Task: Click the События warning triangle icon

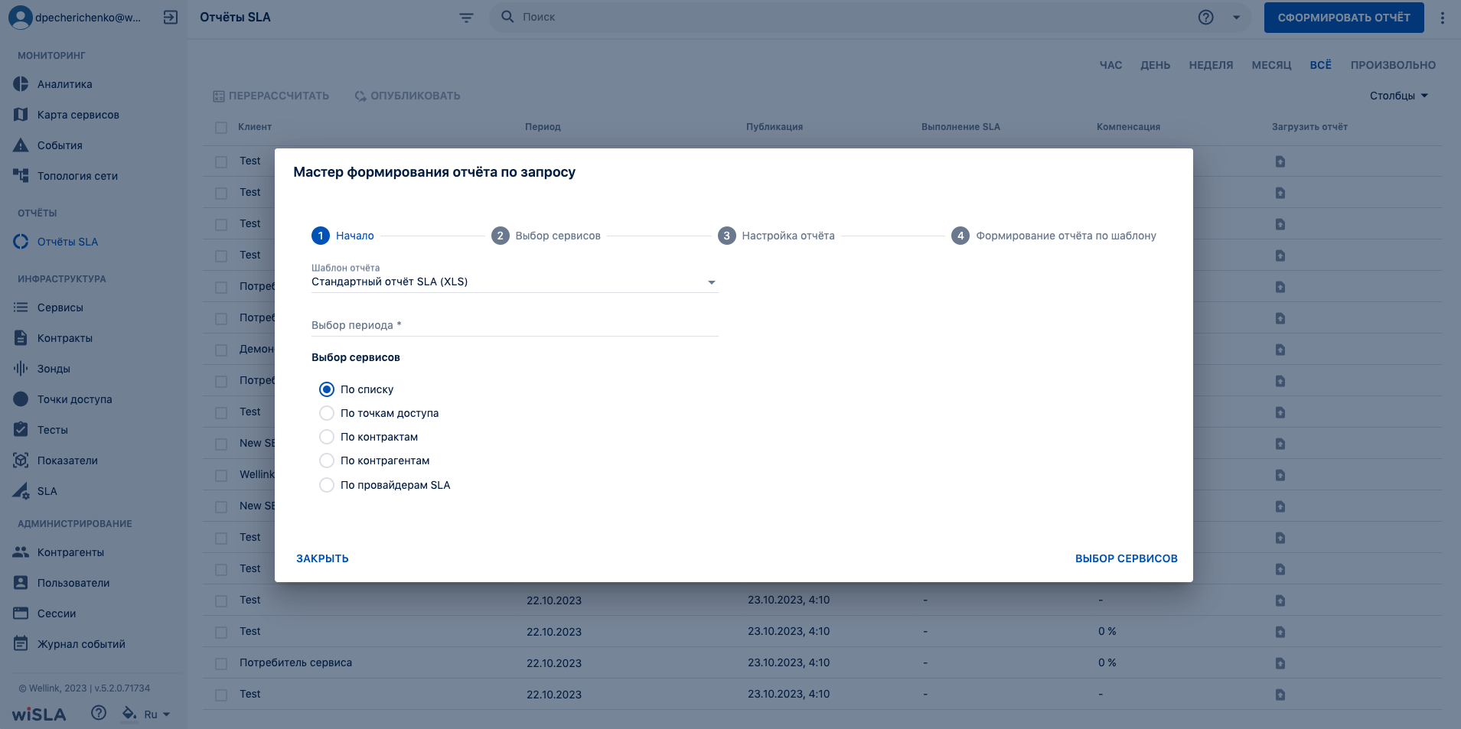Action: (21, 145)
